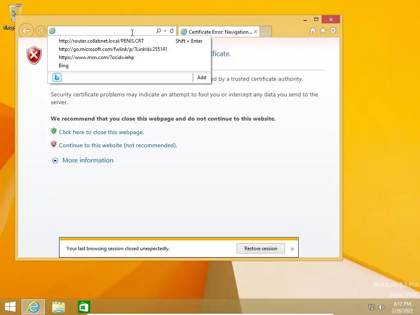Choose the go.microsoft.com fwlink suggestion

pyautogui.click(x=129, y=49)
